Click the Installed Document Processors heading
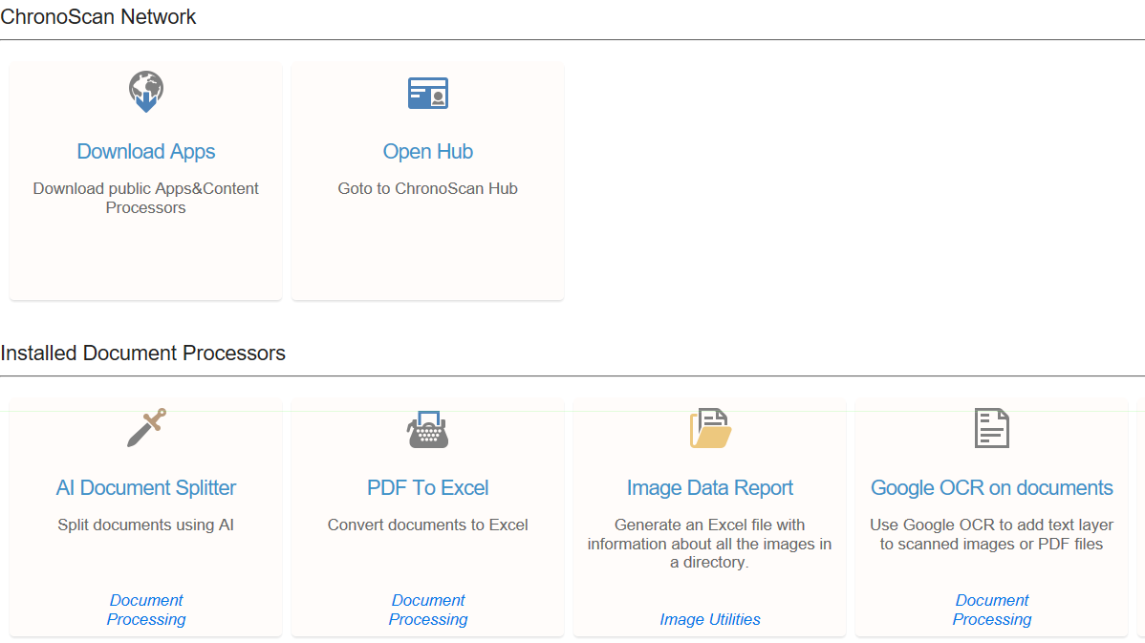 (x=143, y=354)
